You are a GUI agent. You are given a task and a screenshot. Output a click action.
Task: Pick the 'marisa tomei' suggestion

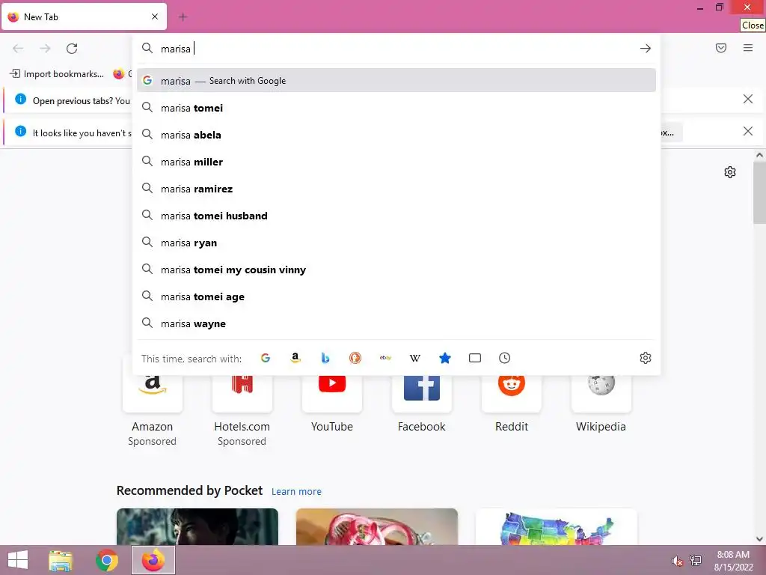(x=396, y=108)
